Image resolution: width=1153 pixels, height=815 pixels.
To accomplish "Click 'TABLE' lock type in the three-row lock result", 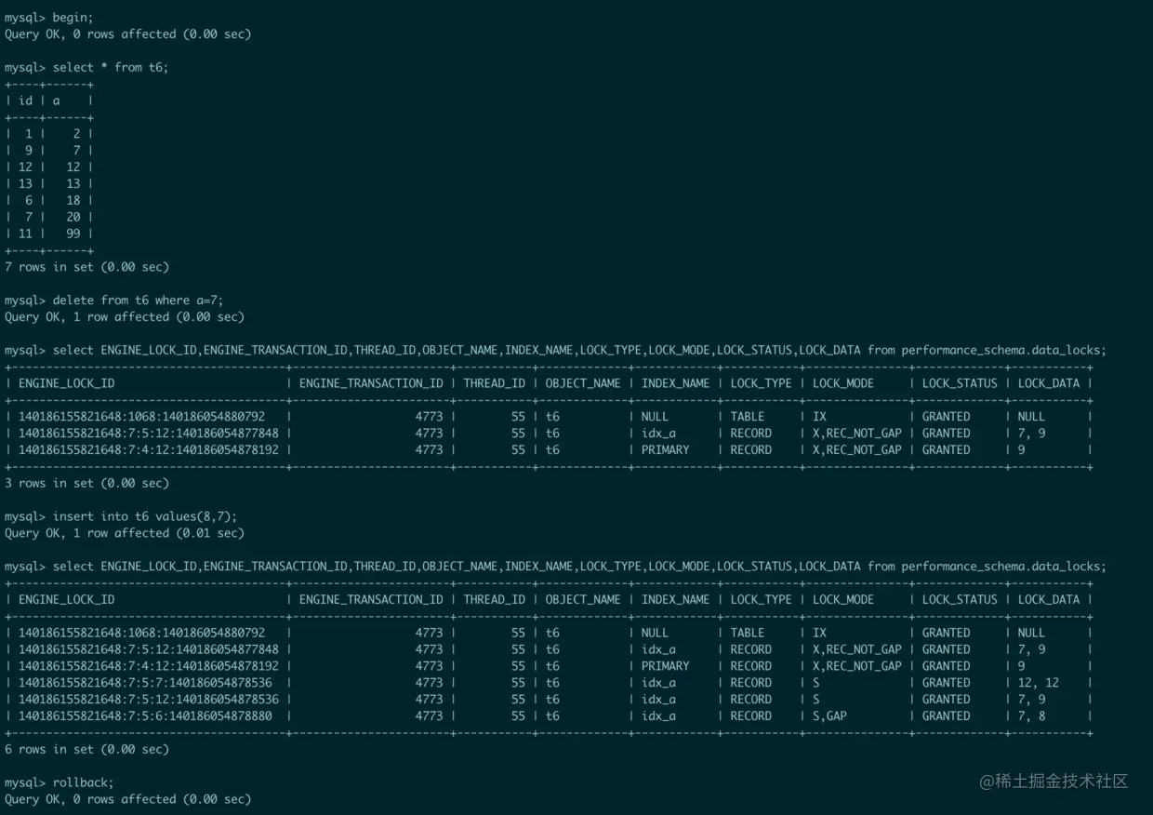I will 748,417.
